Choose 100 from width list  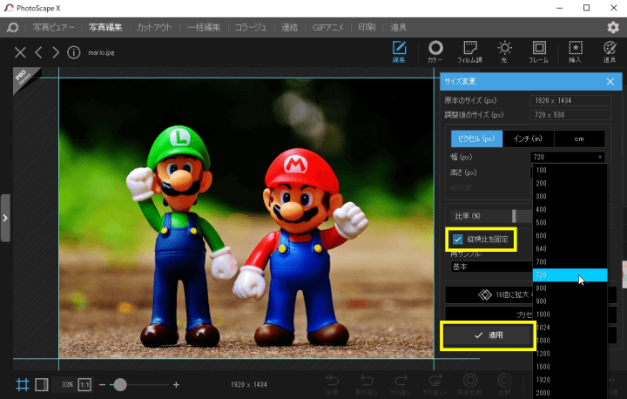pos(570,170)
